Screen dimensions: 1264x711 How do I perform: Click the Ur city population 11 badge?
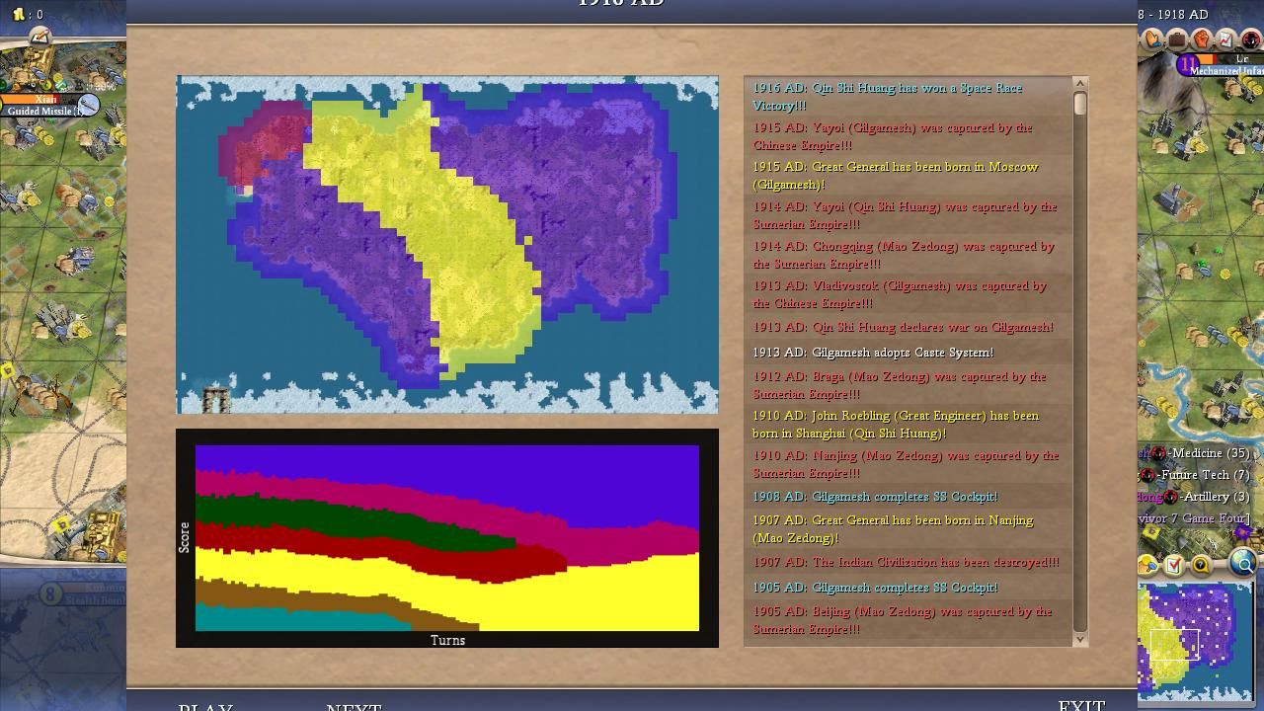coord(1187,65)
